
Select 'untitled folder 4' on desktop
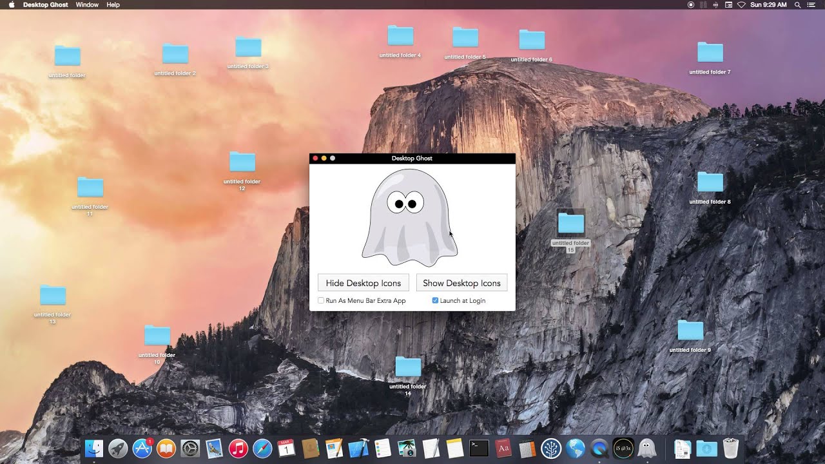pos(400,41)
